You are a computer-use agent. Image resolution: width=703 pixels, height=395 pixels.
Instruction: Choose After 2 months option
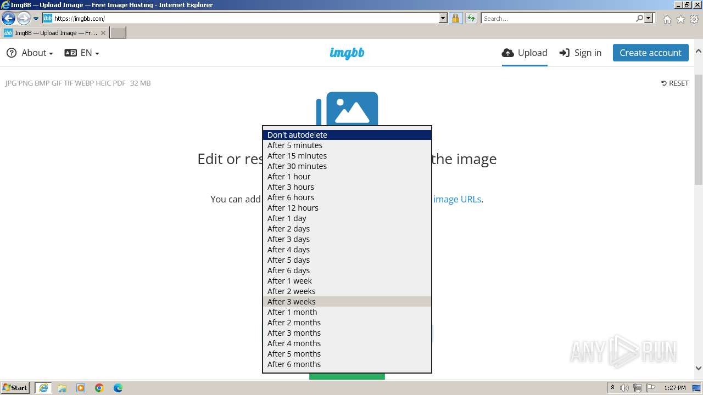point(347,323)
